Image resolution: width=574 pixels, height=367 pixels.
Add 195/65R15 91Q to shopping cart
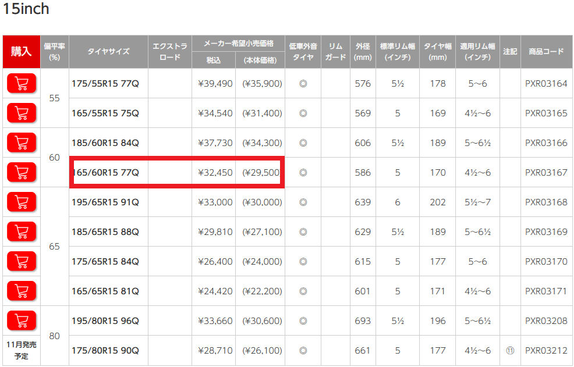[x=22, y=202]
